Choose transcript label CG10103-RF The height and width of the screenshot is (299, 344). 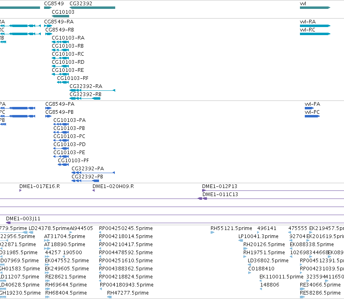tap(73, 78)
